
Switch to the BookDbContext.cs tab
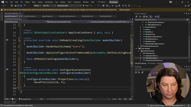tap(30, 16)
